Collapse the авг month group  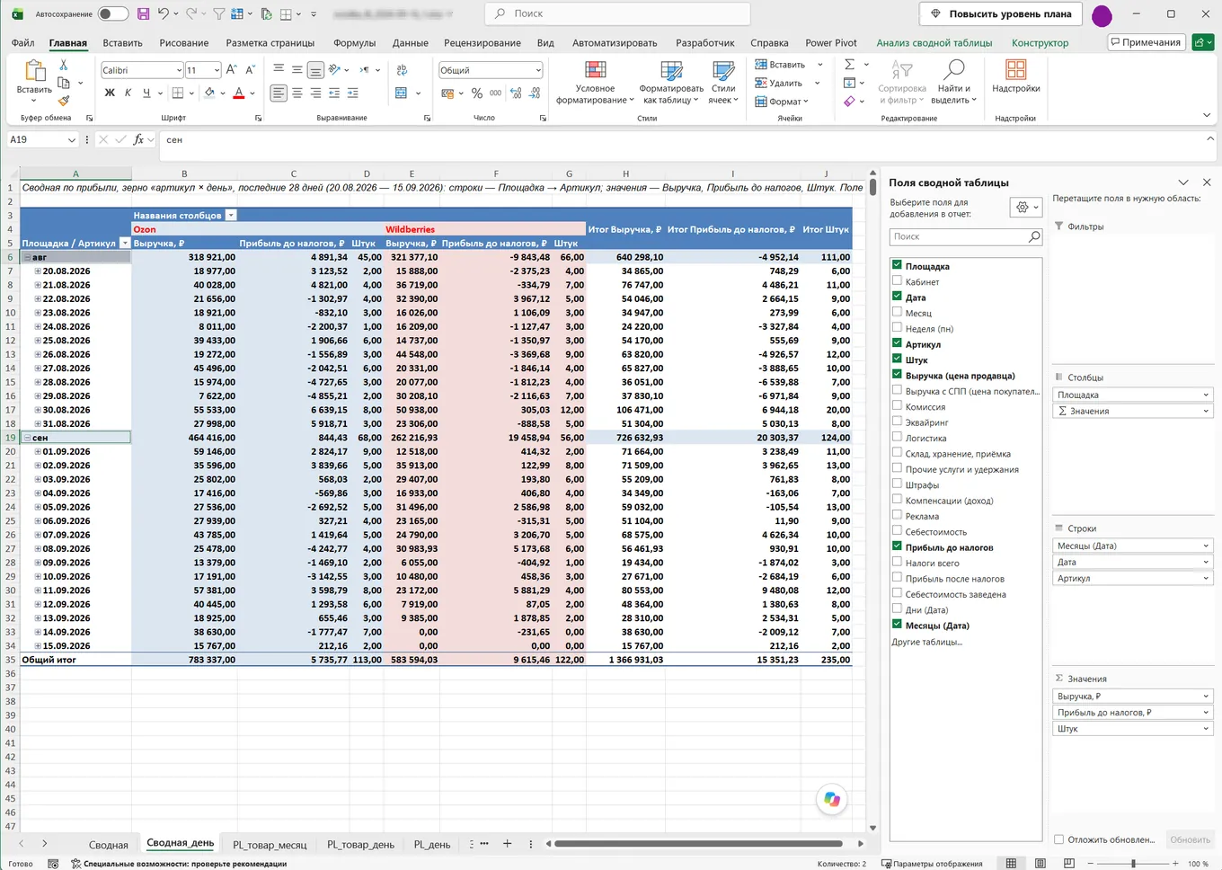pyautogui.click(x=27, y=257)
